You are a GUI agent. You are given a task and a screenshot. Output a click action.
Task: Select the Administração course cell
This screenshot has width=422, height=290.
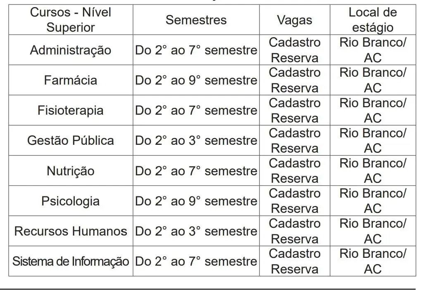(x=71, y=50)
